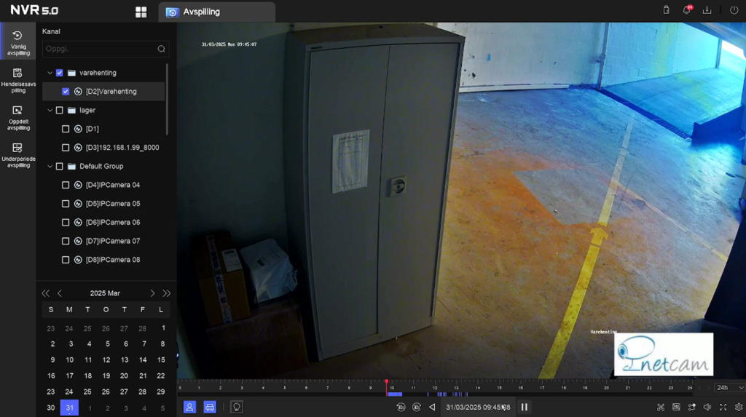Screen dimensions: 746x417
Task: Enable the D4 IPCamera 04 checkbox
Action: click(x=66, y=185)
